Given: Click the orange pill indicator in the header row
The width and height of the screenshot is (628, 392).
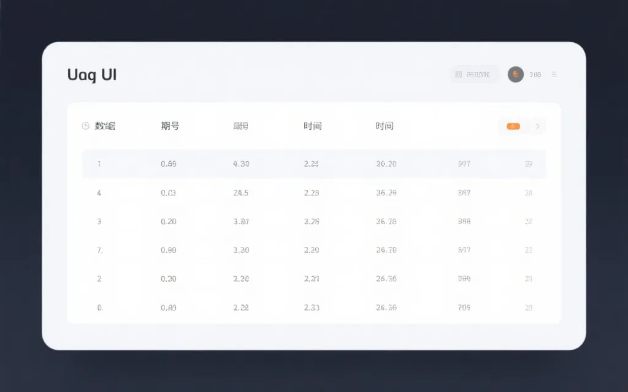Looking at the screenshot, I should [513, 126].
